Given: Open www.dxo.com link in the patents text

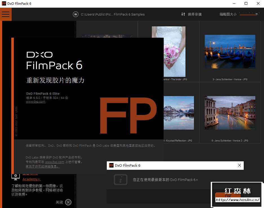Looking at the screenshot, I should pyautogui.click(x=55, y=162).
